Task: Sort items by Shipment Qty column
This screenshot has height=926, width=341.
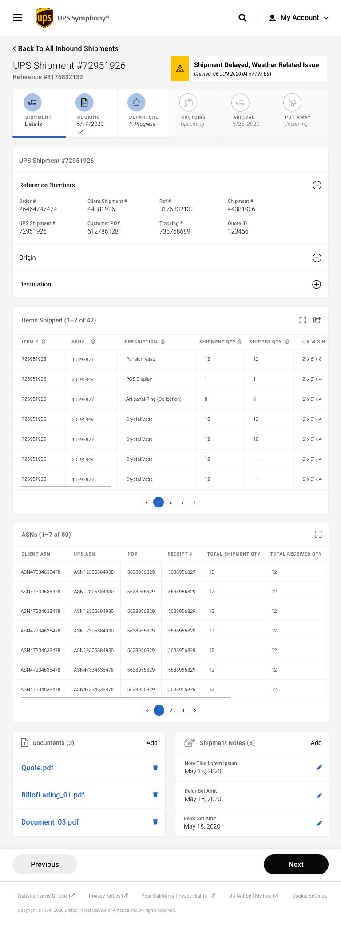Action: (x=240, y=342)
